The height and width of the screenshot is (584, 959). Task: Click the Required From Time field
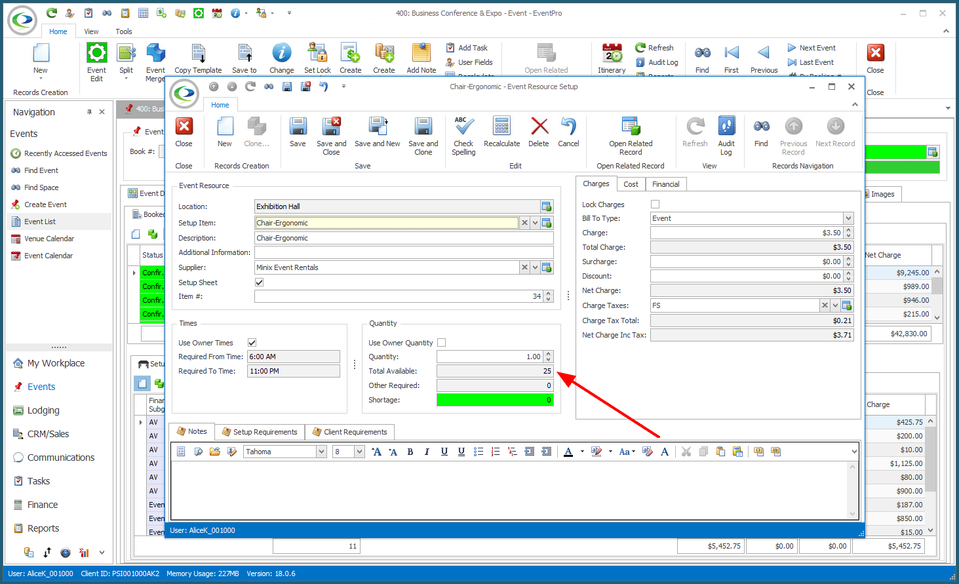[x=294, y=357]
